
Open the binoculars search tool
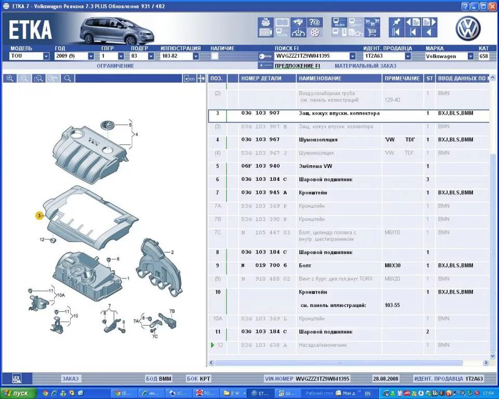tap(298, 22)
